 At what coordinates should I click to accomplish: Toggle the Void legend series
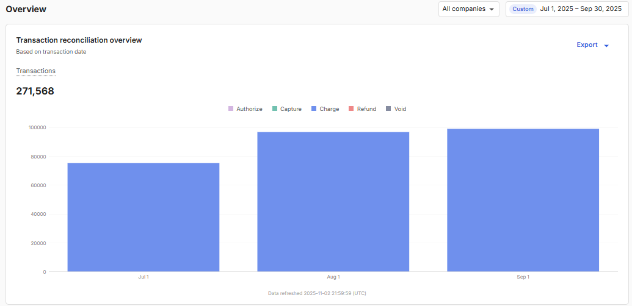click(396, 109)
